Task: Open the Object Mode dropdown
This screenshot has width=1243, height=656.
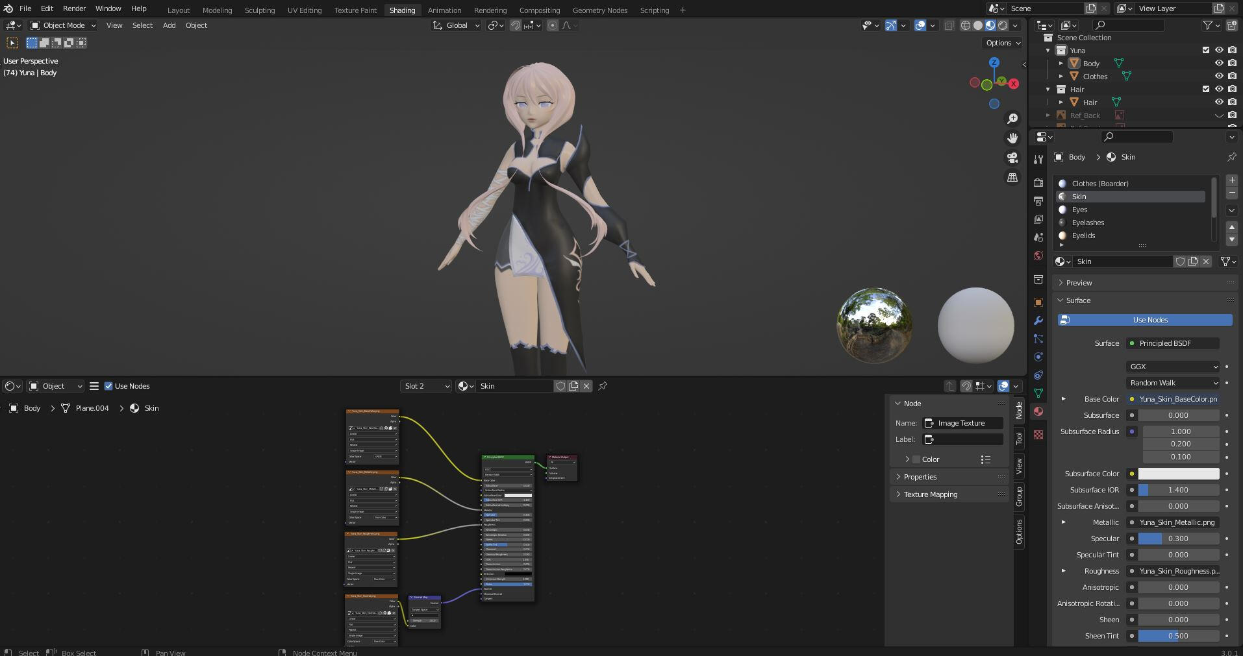Action: coord(63,25)
